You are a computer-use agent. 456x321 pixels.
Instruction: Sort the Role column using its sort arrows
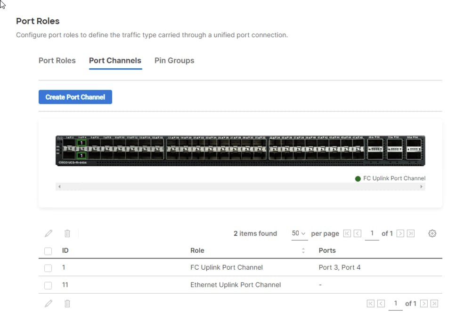click(303, 250)
